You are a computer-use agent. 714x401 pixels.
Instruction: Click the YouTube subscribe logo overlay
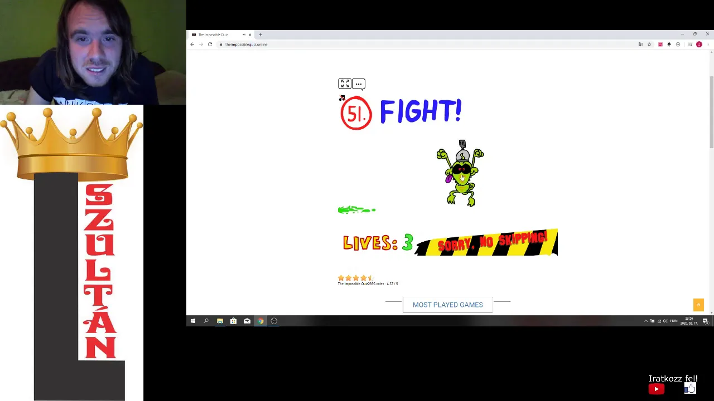pyautogui.click(x=657, y=389)
